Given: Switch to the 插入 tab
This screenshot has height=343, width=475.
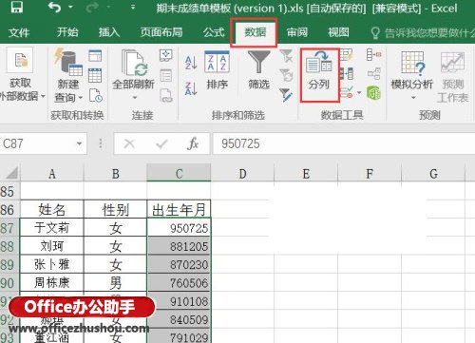Looking at the screenshot, I should [x=109, y=32].
